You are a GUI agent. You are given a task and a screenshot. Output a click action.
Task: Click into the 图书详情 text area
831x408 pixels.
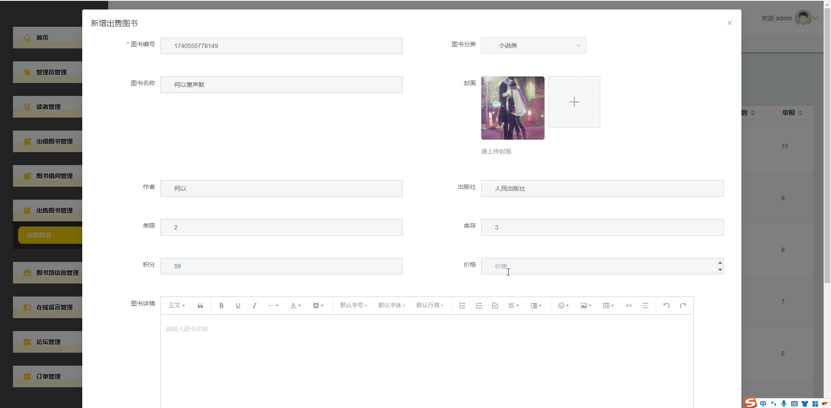pos(427,361)
